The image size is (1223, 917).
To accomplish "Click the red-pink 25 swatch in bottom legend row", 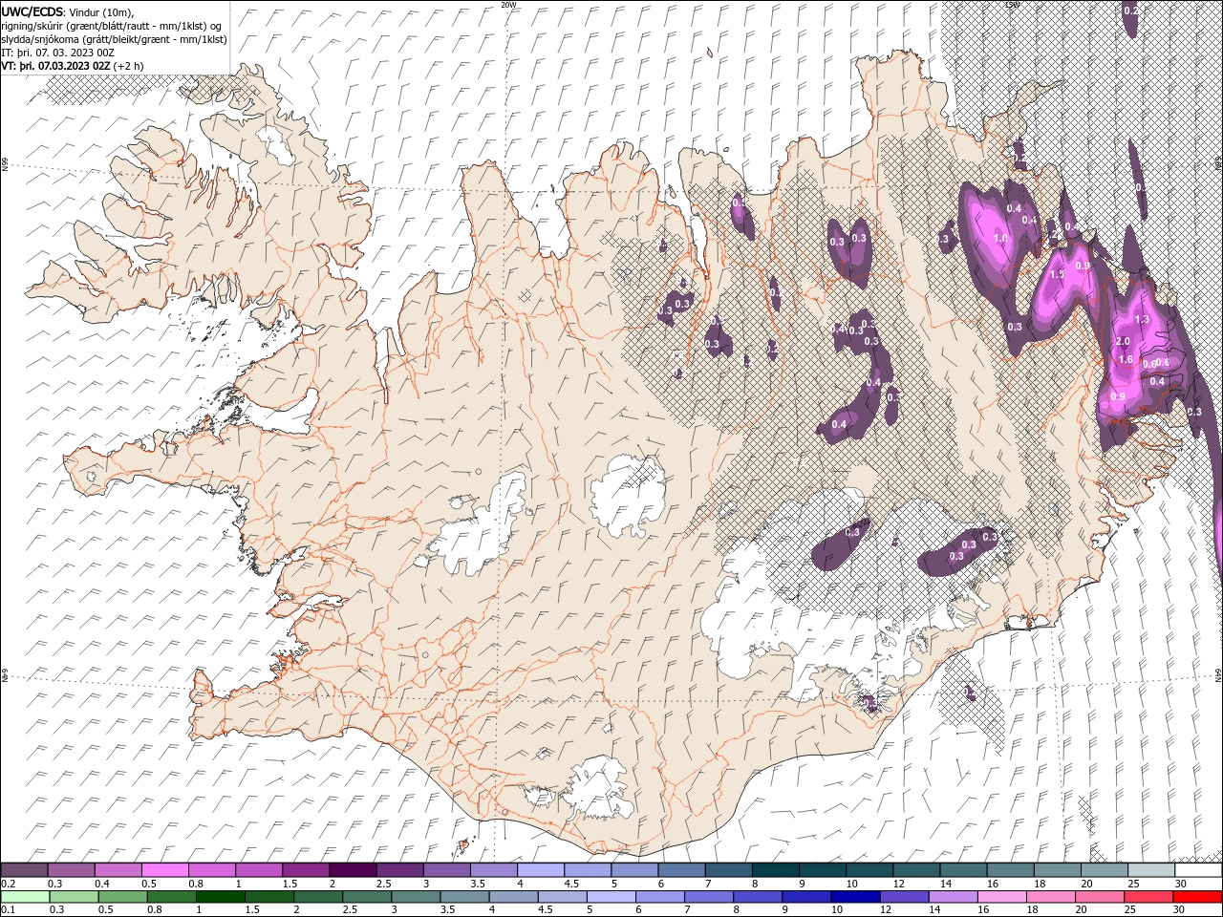I will point(1148,897).
